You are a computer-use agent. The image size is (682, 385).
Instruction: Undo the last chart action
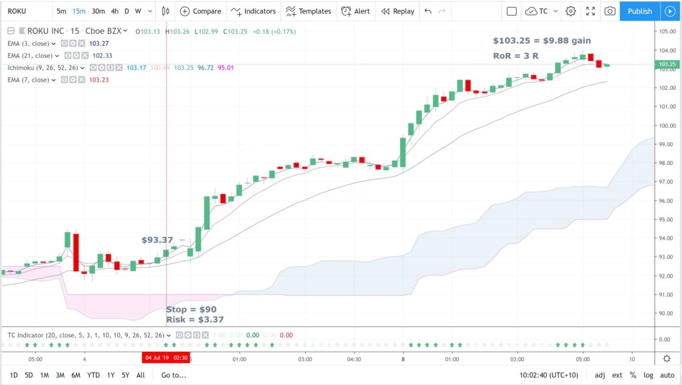pyautogui.click(x=428, y=11)
